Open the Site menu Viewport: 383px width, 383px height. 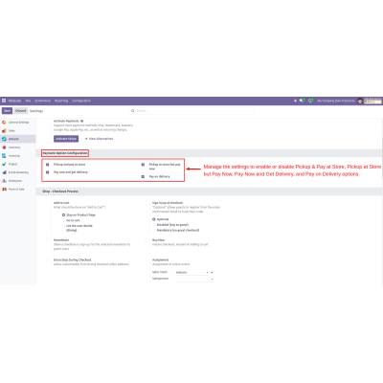click(28, 101)
